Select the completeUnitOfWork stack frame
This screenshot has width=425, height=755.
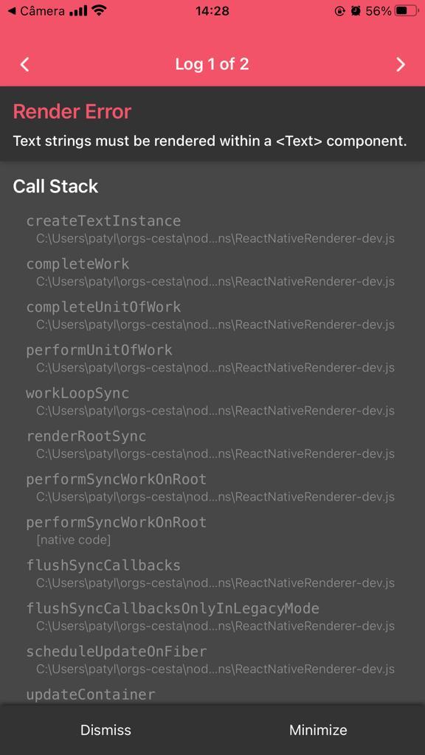pos(210,315)
